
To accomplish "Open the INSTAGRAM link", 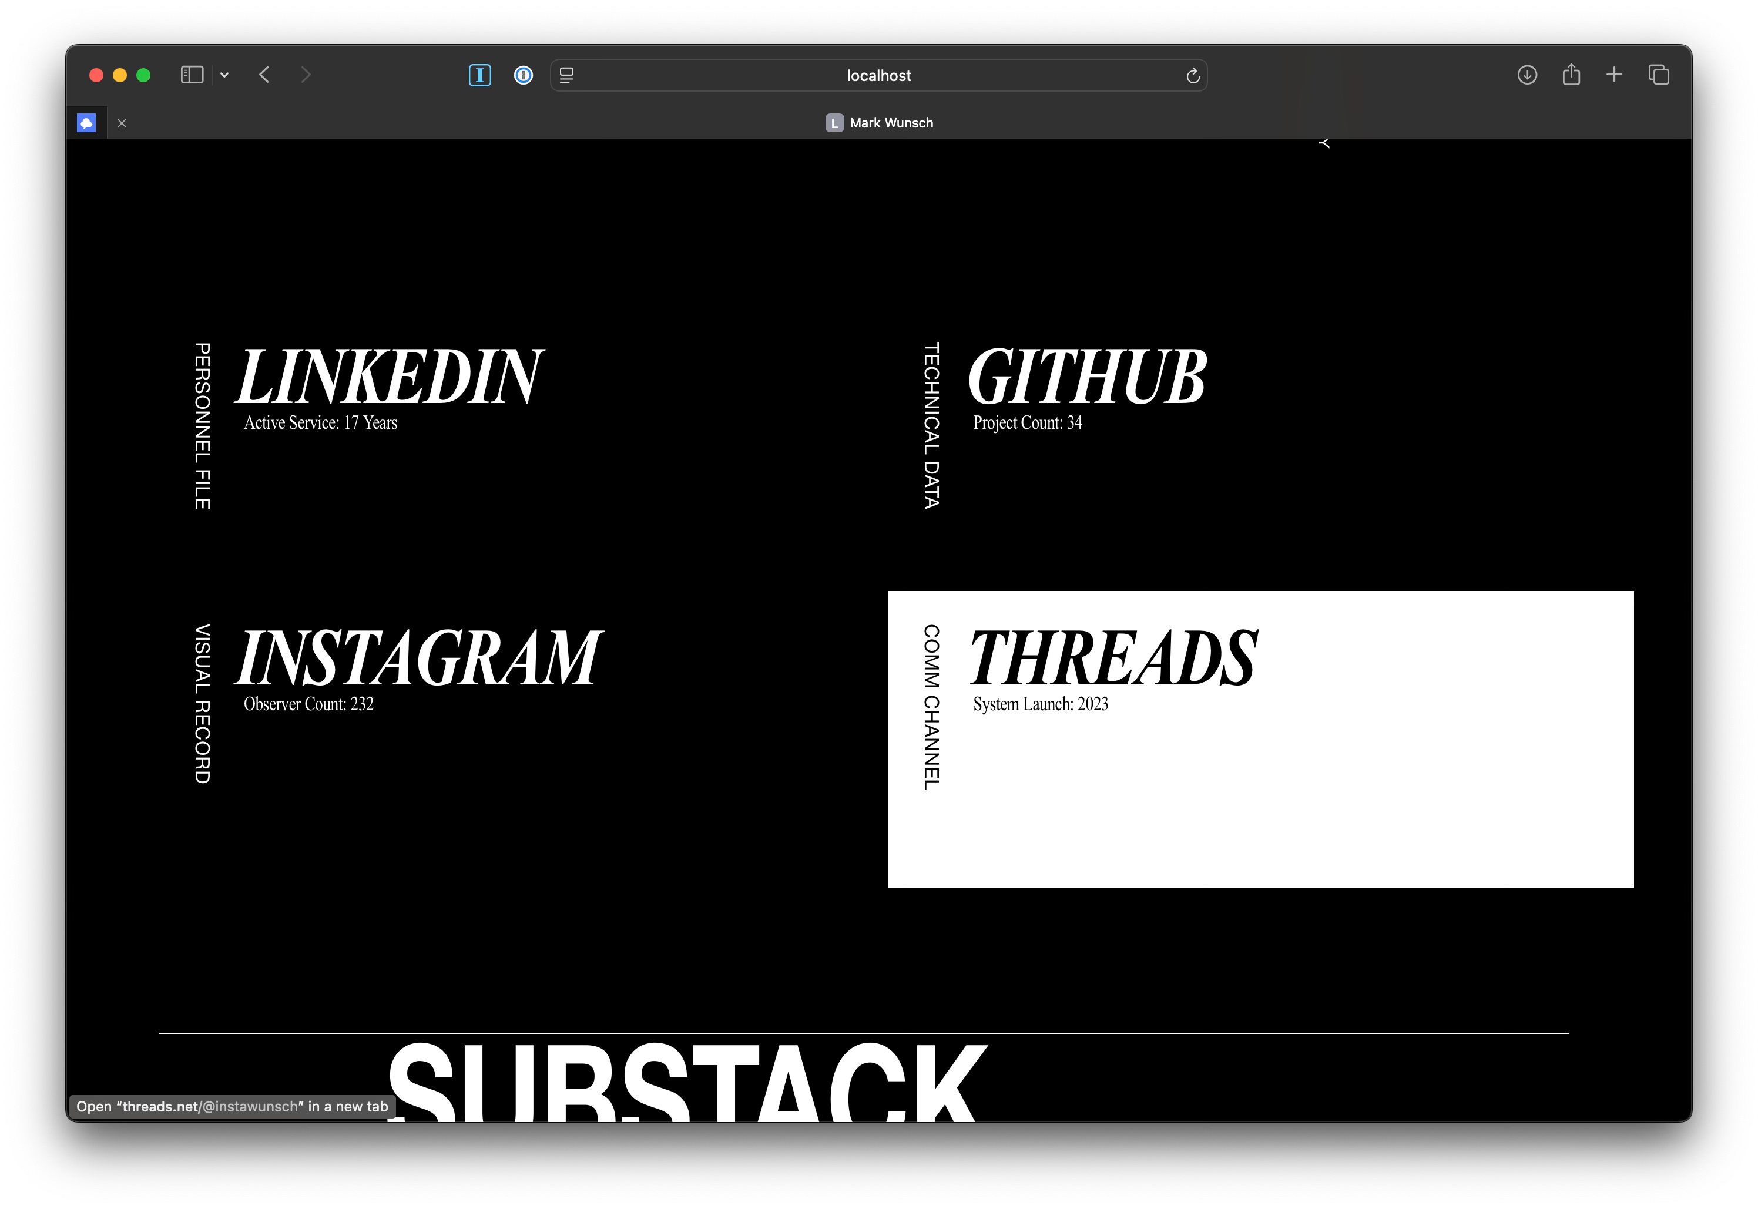I will [x=418, y=657].
